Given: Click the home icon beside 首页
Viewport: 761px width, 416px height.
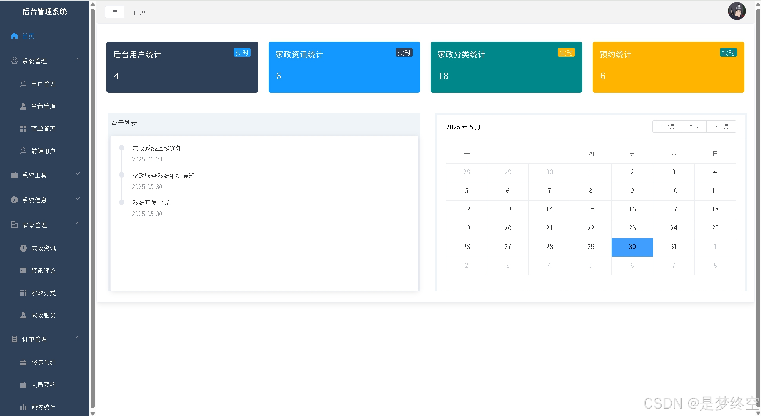Looking at the screenshot, I should [14, 36].
